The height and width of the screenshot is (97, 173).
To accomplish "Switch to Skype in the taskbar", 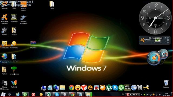I will pos(57,95).
